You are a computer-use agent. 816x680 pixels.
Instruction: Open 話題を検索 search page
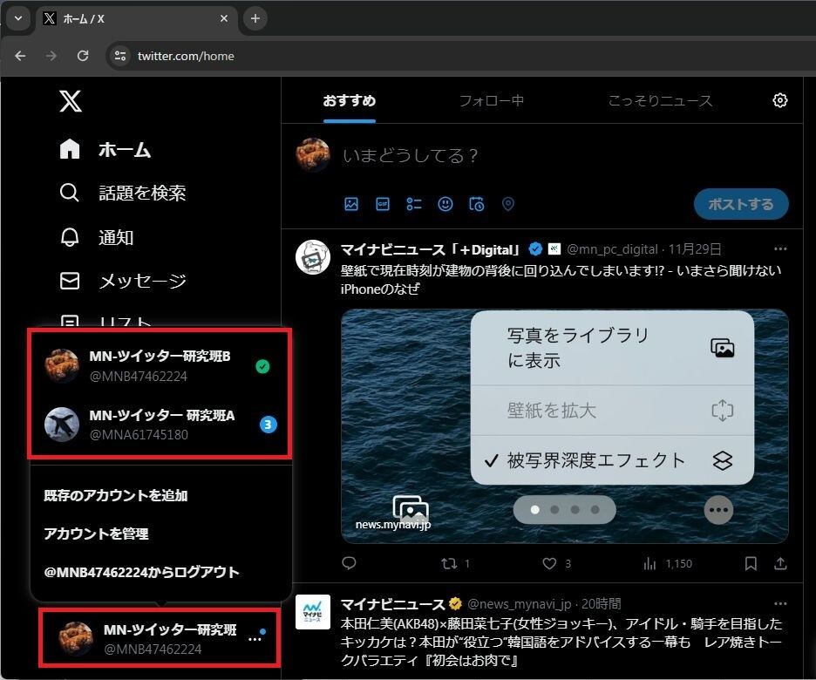(x=122, y=193)
